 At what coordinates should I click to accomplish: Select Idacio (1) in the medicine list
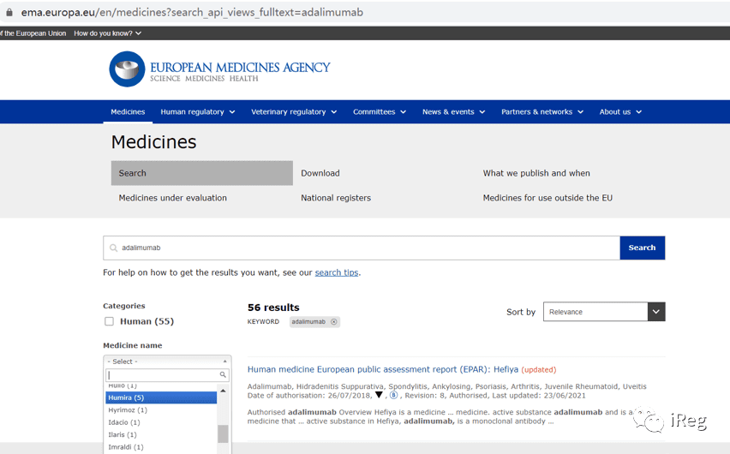pyautogui.click(x=161, y=422)
